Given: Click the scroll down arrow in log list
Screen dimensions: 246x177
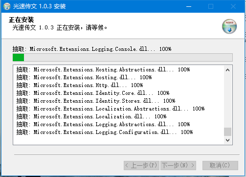Looking at the screenshot, I should pyautogui.click(x=227, y=140).
